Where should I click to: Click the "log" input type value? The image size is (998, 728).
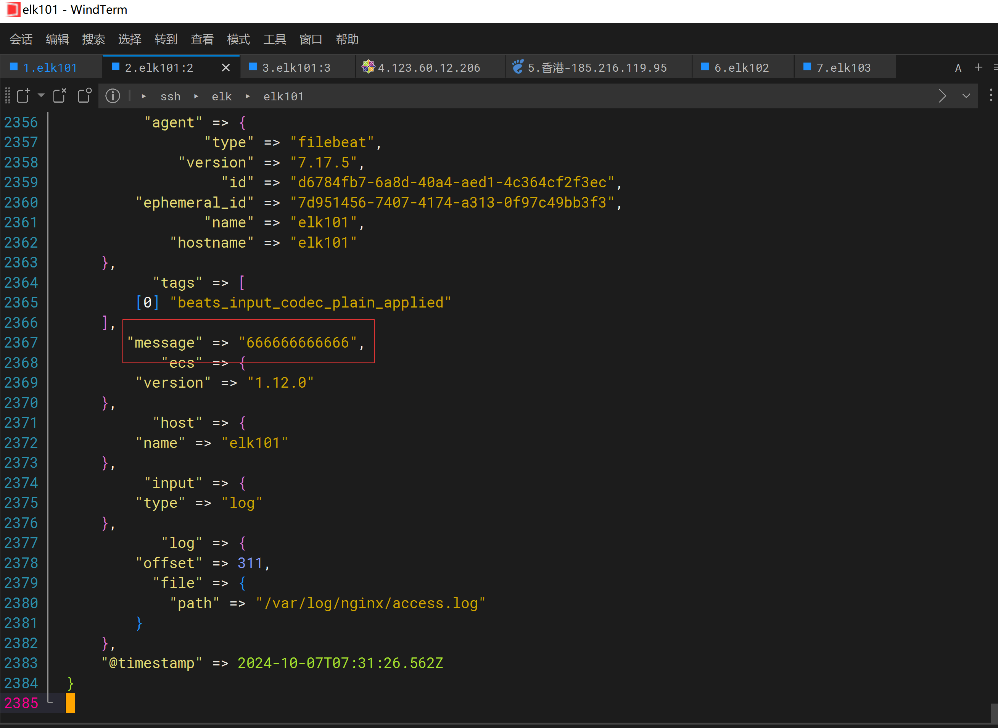[241, 503]
